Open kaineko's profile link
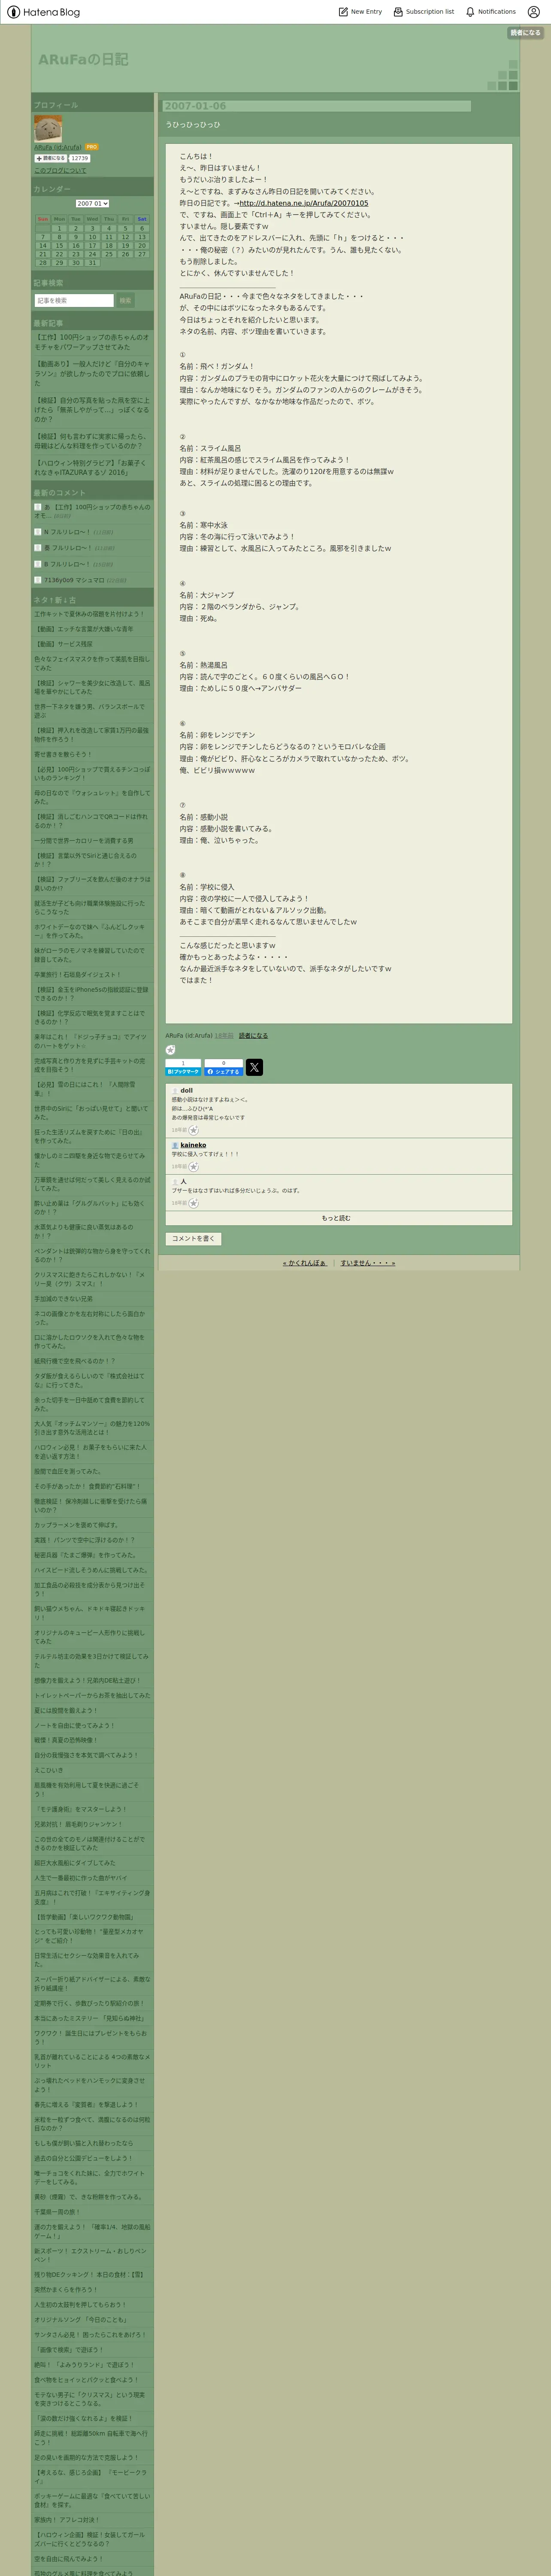The image size is (551, 2576). (x=193, y=1145)
